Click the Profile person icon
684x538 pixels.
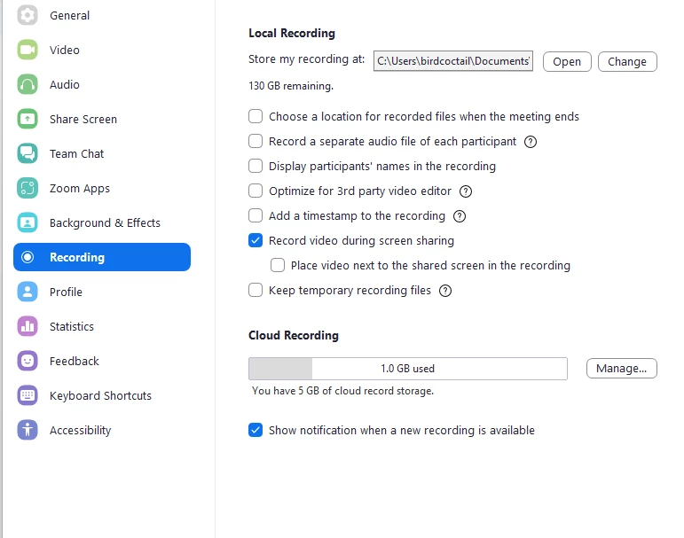28,292
